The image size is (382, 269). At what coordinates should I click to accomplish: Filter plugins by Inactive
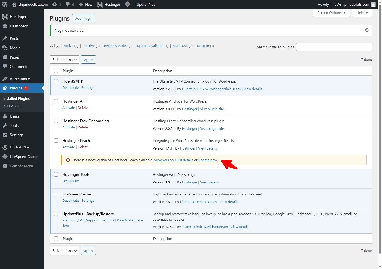tap(89, 46)
